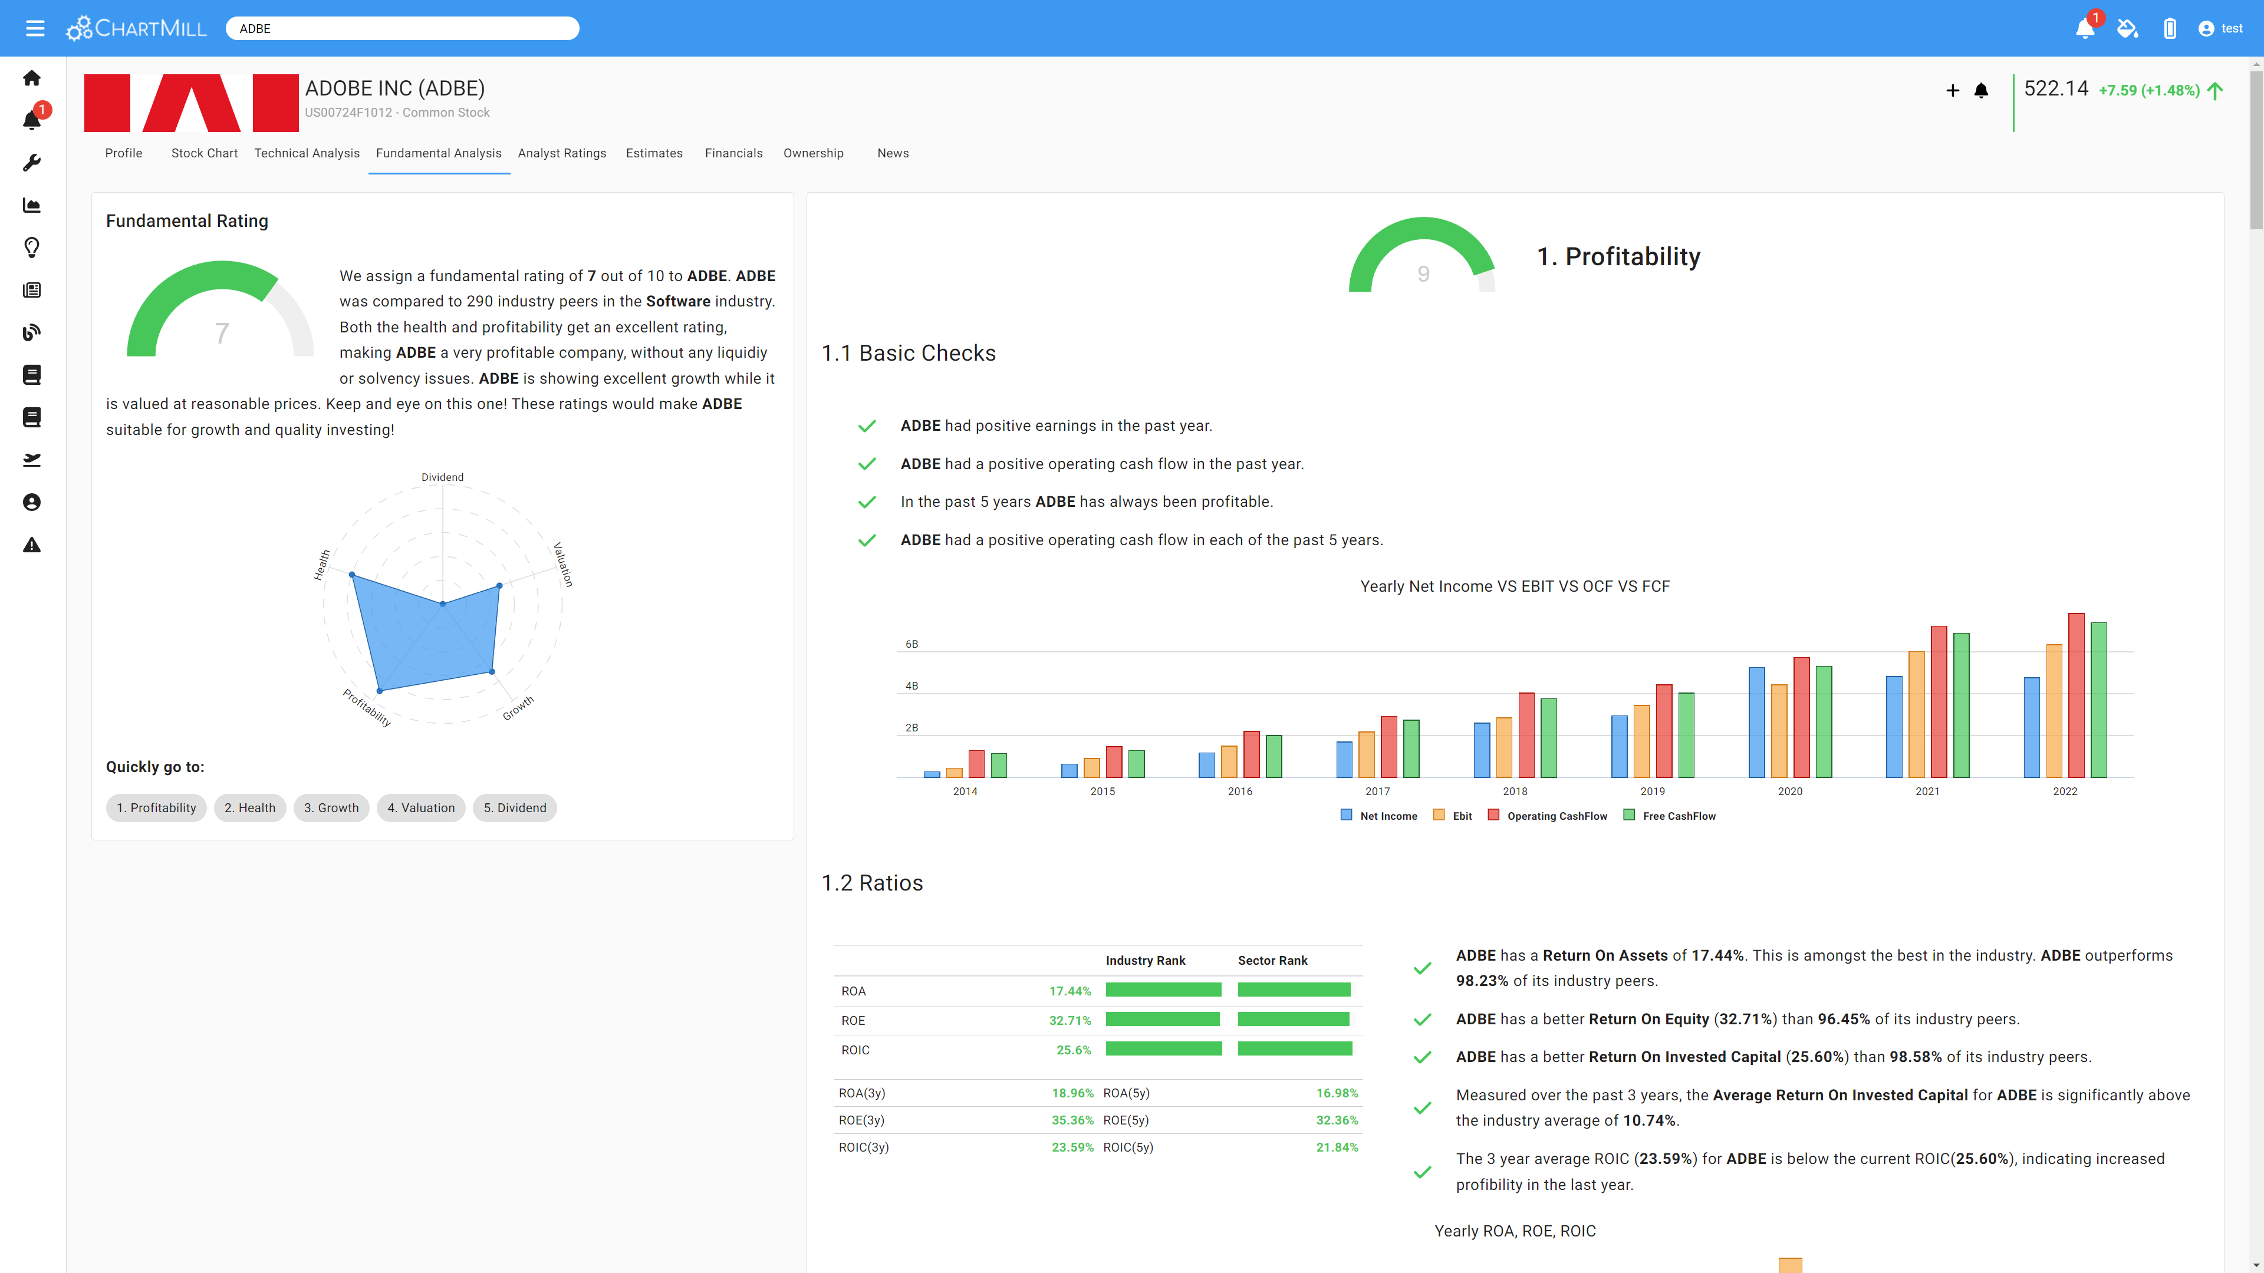Click the 2022 Operating CashFlow red bar
This screenshot has width=2264, height=1273.
click(2076, 695)
